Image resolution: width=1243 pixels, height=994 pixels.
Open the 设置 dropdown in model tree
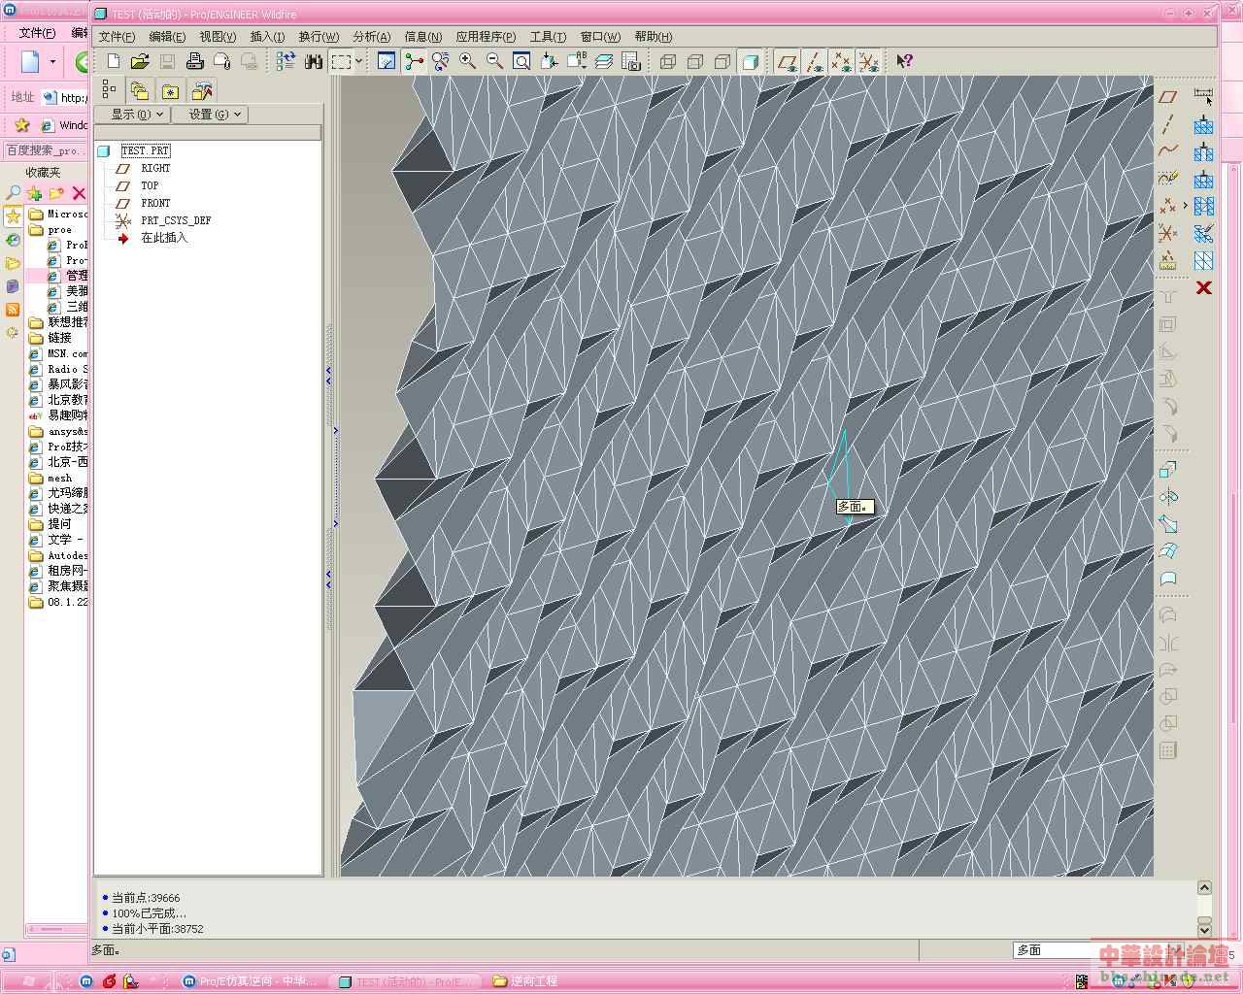click(x=210, y=114)
